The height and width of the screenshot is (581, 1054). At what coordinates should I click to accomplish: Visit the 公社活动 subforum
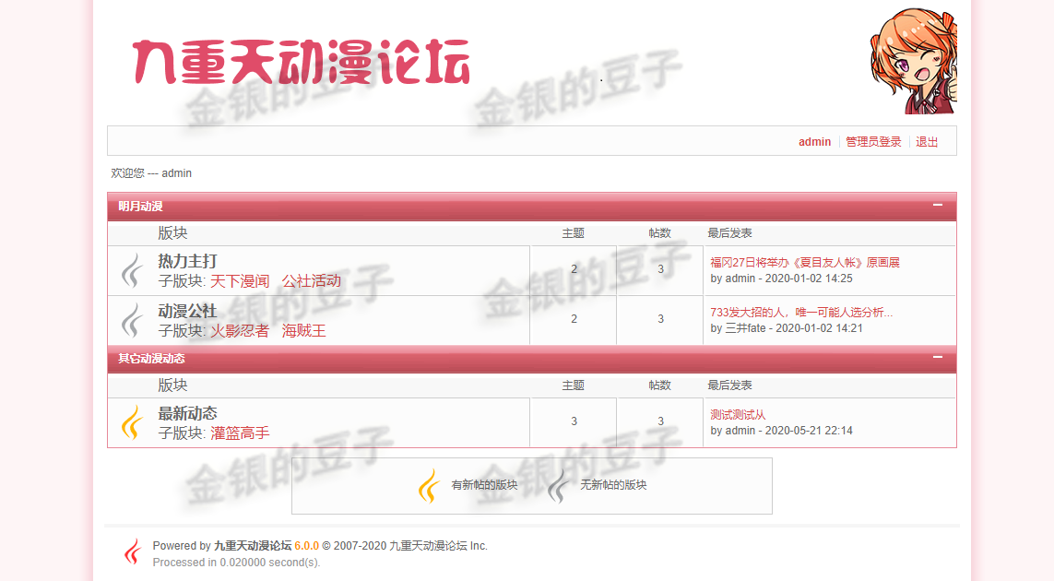coord(314,279)
